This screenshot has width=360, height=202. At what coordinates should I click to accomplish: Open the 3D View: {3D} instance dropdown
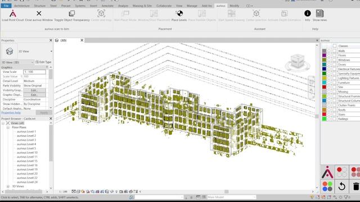32,62
